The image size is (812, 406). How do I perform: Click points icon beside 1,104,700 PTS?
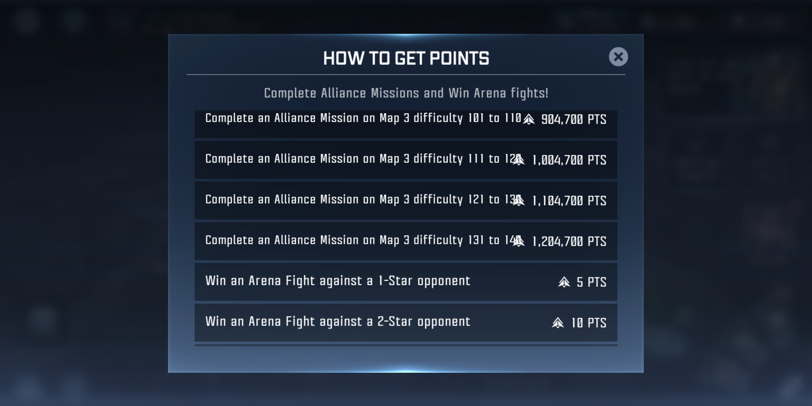(519, 200)
